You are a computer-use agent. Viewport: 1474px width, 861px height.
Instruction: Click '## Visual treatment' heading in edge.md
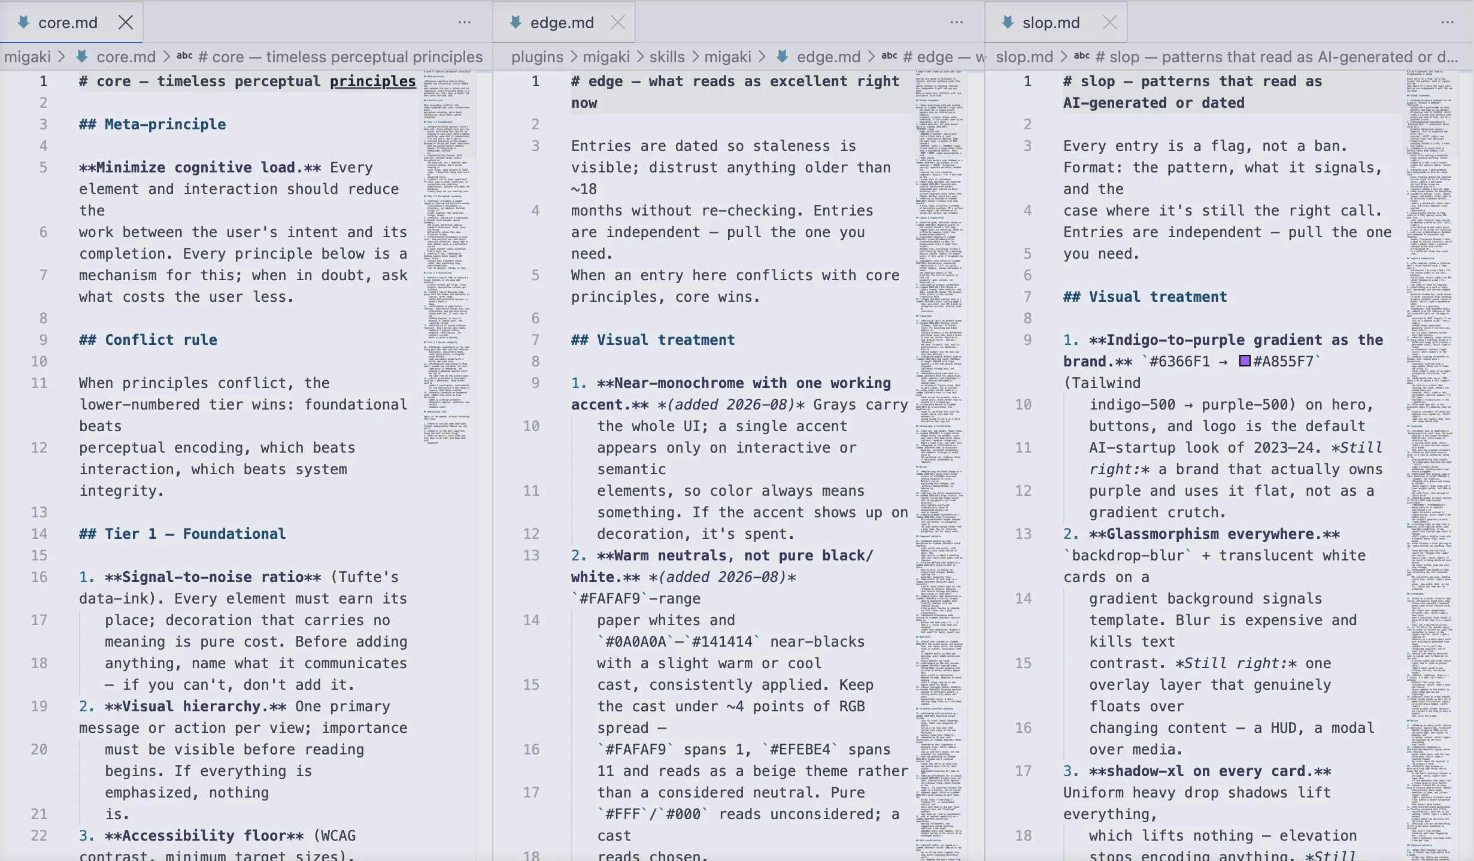[653, 339]
